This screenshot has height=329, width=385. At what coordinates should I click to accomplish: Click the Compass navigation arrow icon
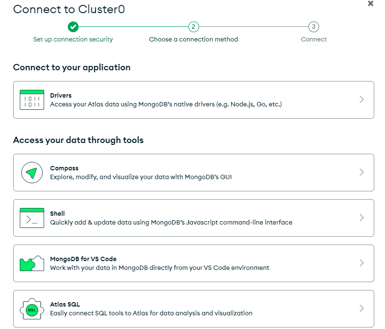(x=32, y=172)
